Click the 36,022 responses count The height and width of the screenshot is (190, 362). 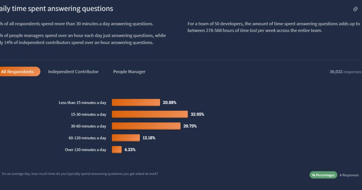pyautogui.click(x=345, y=72)
